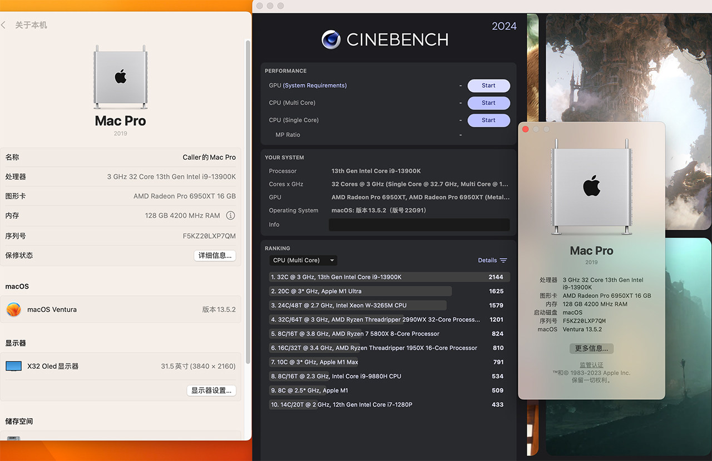Open the 监管认证 link
This screenshot has height=461, width=712.
point(591,365)
